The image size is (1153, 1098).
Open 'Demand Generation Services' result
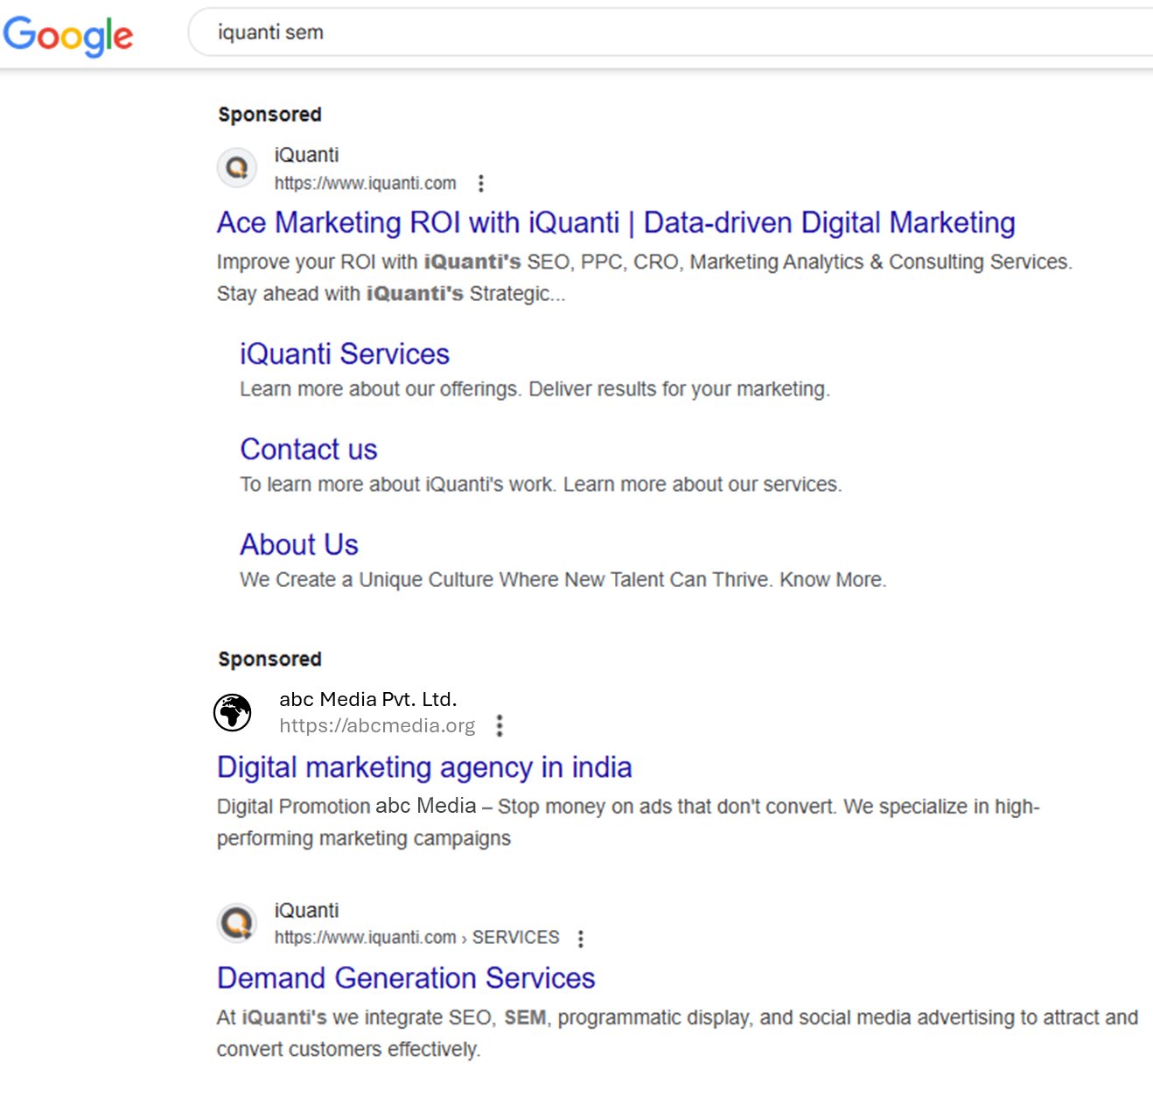(x=406, y=977)
